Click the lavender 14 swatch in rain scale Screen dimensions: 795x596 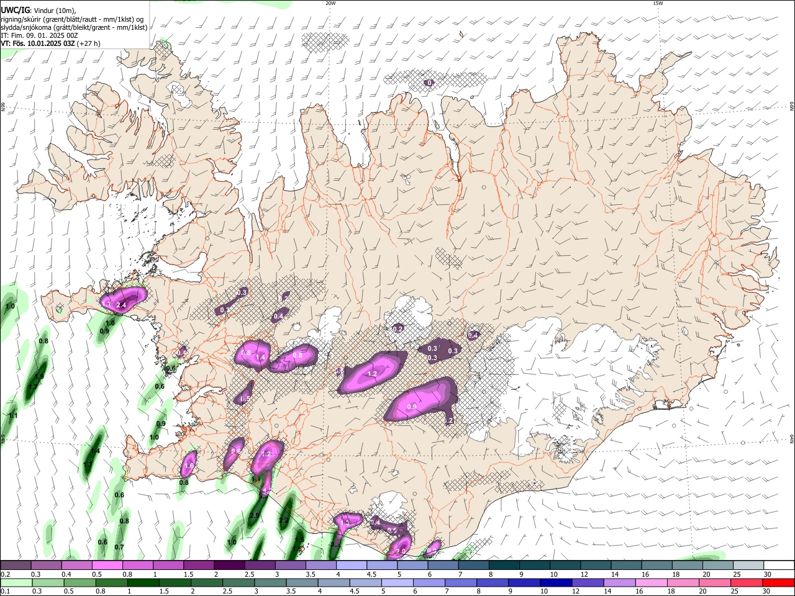(619, 583)
